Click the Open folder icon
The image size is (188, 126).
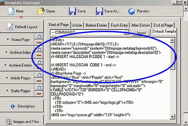(x=41, y=11)
